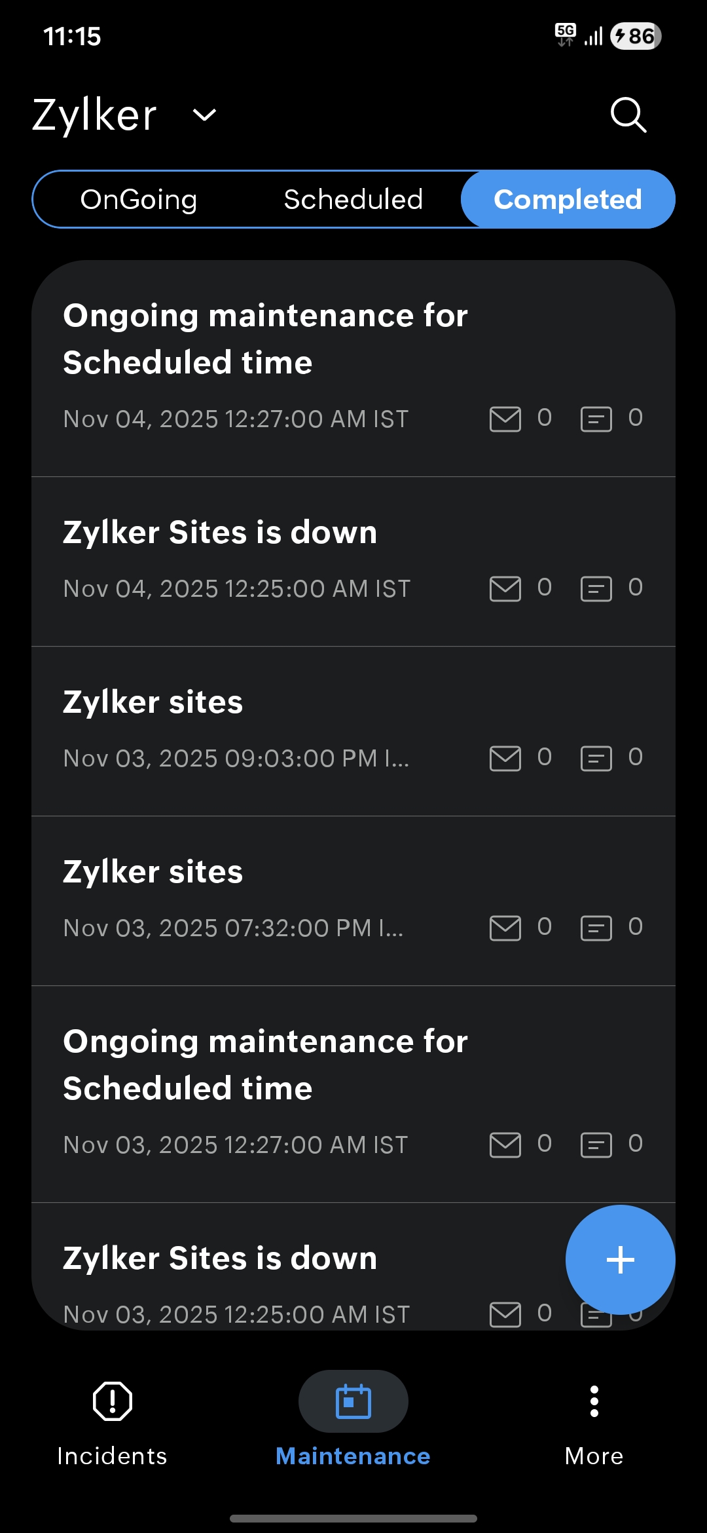
Task: Open the Incidents tab label
Action: (113, 1456)
